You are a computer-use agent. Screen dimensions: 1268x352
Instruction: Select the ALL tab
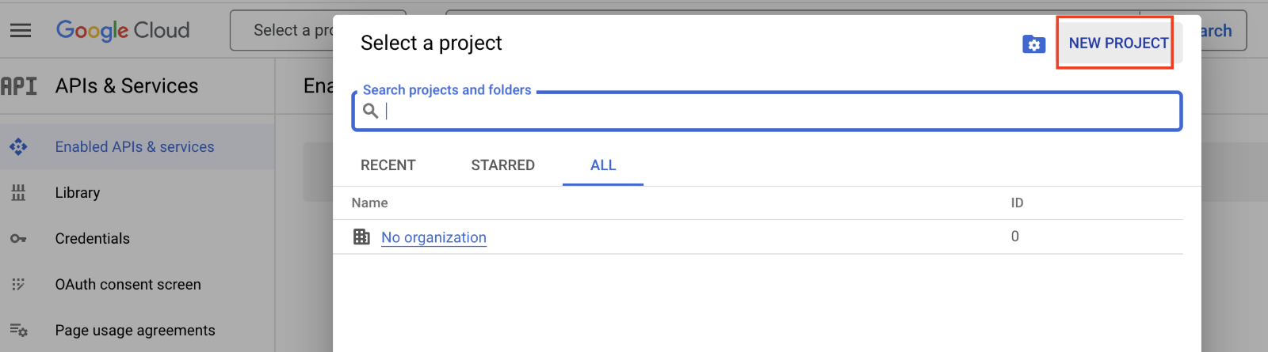point(603,165)
